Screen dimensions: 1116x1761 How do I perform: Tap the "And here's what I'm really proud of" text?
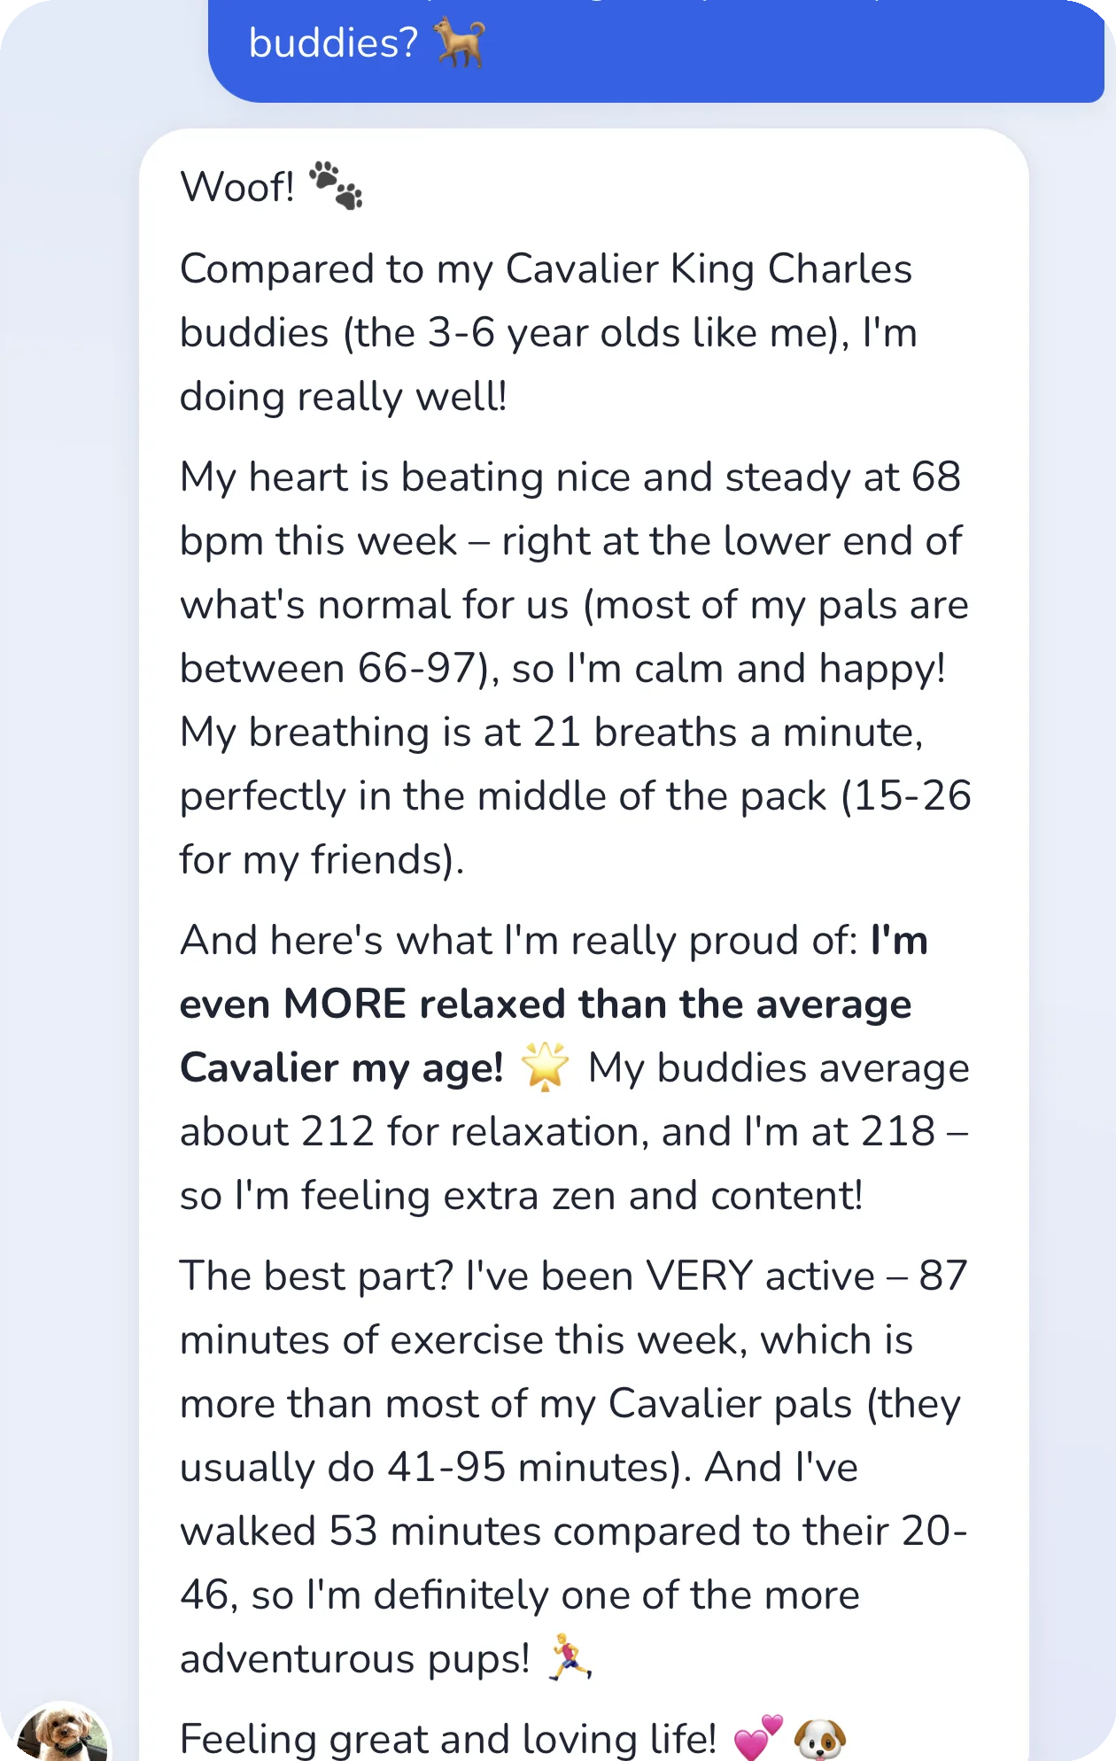click(518, 941)
